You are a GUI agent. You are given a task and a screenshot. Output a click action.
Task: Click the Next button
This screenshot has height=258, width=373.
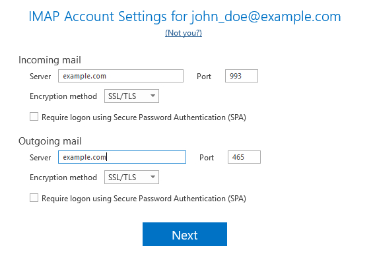(x=185, y=234)
